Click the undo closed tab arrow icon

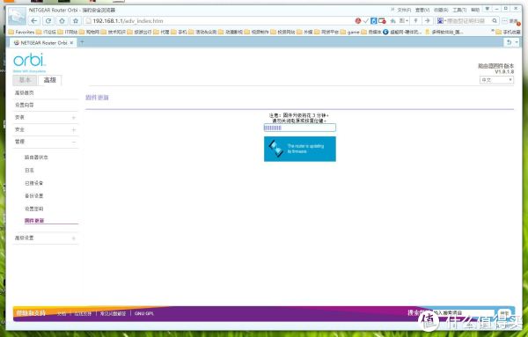coord(510,42)
